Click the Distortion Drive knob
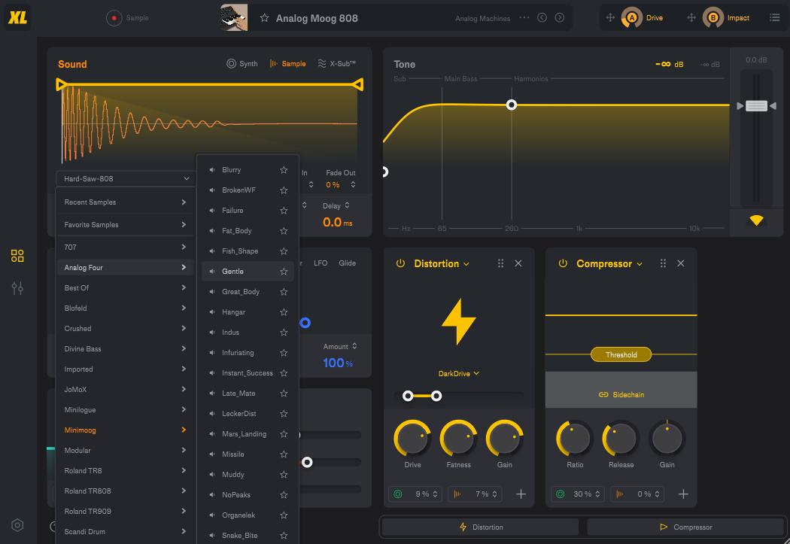 412,438
